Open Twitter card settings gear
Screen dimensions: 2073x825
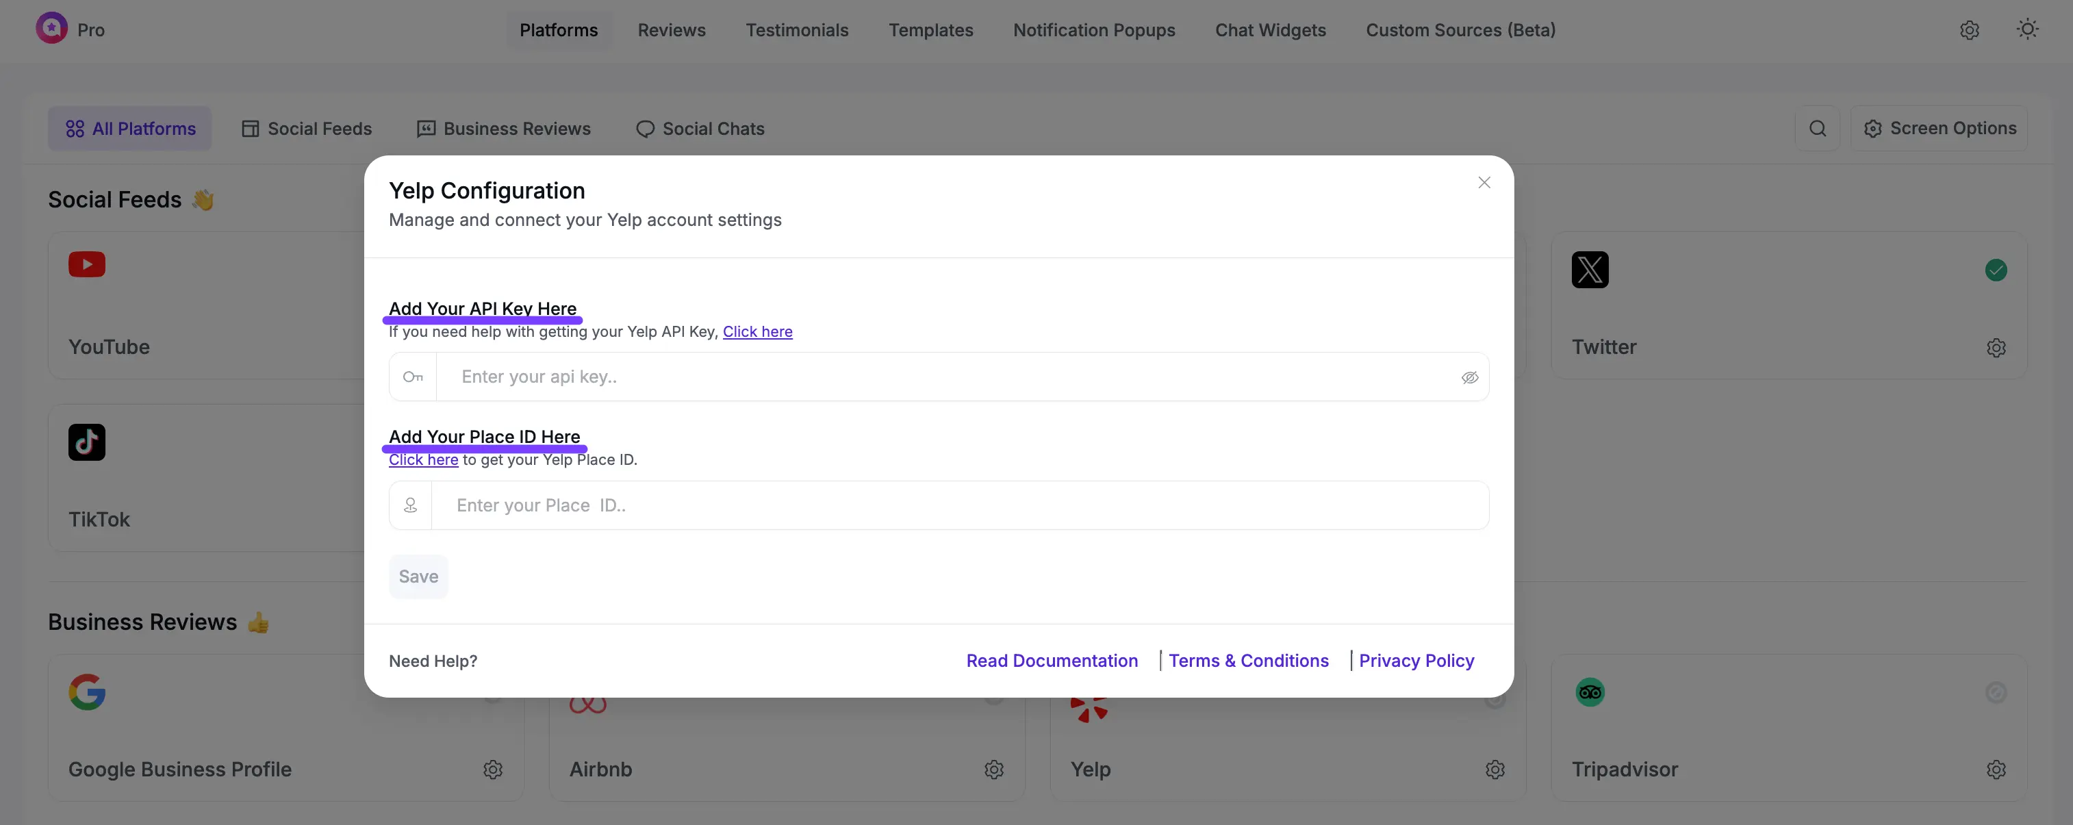click(x=1996, y=348)
